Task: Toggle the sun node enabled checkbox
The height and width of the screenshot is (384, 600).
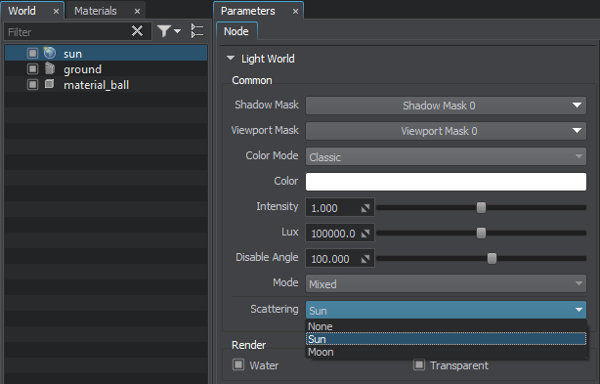Action: coord(32,53)
